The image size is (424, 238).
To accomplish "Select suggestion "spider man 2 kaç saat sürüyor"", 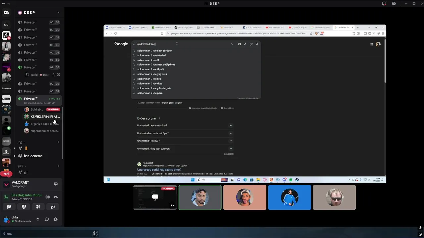I will pyautogui.click(x=154, y=51).
